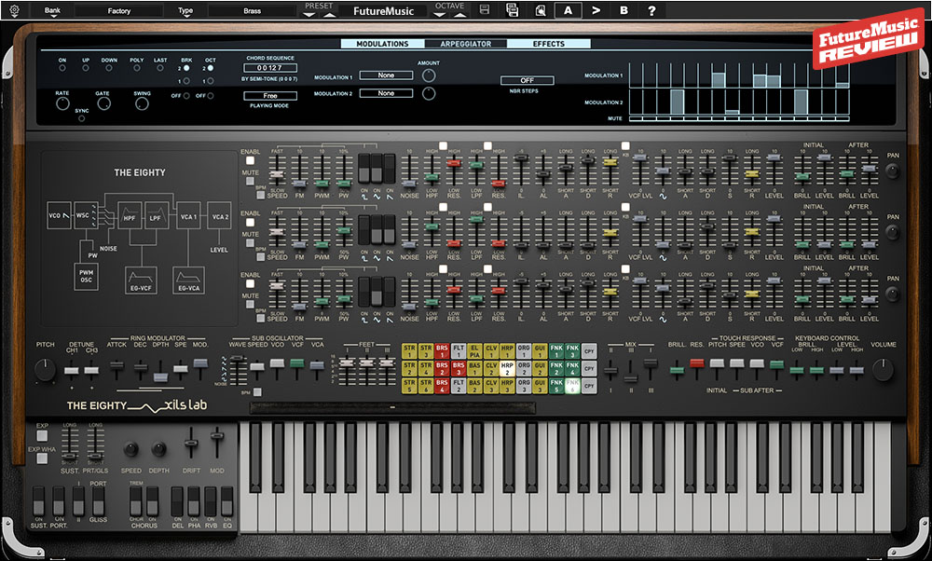Viewport: 932px width, 561px height.
Task: Go to previous preset with down arrow
Action: pyautogui.click(x=308, y=16)
